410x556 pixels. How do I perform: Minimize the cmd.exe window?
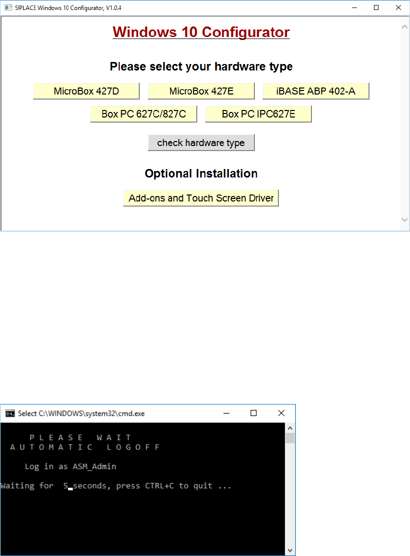pos(226,413)
